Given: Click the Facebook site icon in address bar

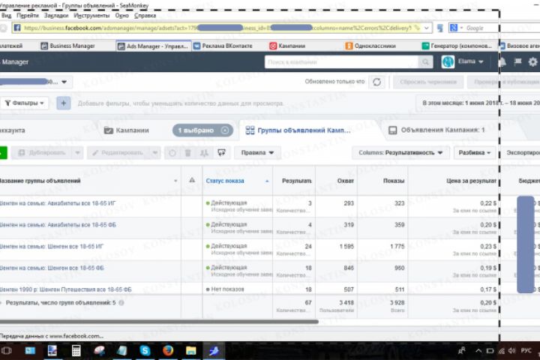Looking at the screenshot, I should [x=17, y=28].
